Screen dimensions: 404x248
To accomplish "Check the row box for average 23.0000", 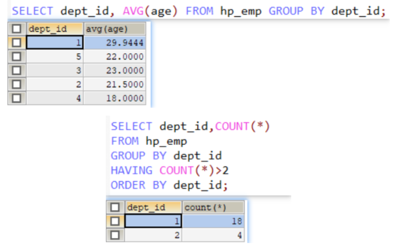I will coord(16,71).
